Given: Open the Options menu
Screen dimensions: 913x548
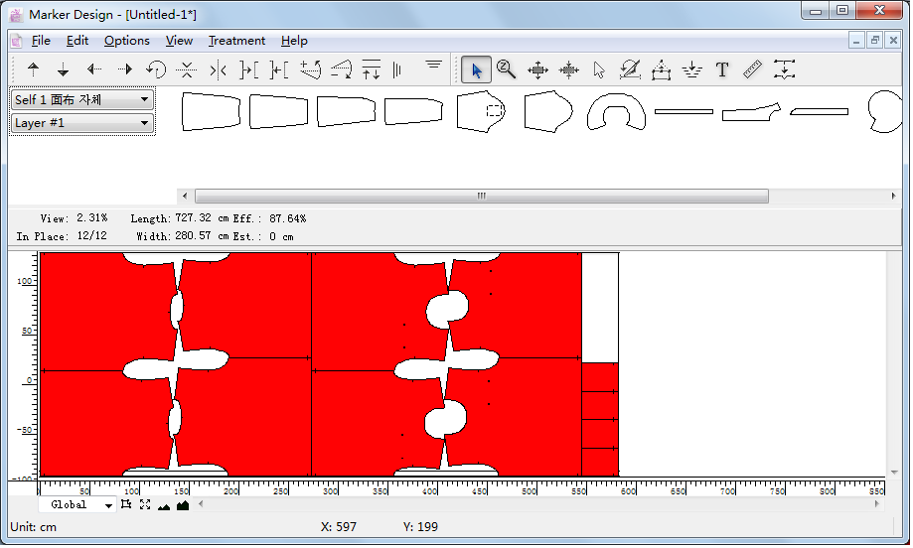Looking at the screenshot, I should (127, 41).
